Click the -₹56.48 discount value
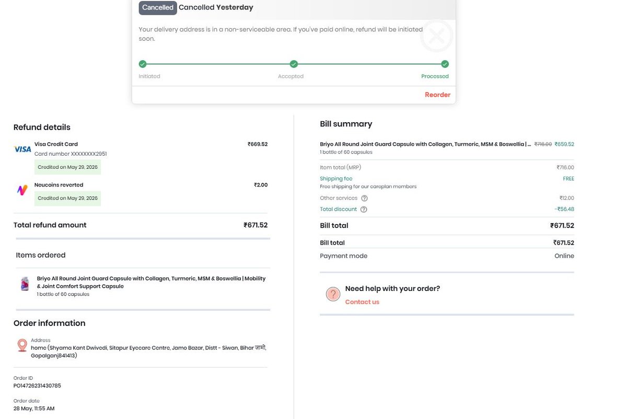The image size is (627, 419). 564,210
